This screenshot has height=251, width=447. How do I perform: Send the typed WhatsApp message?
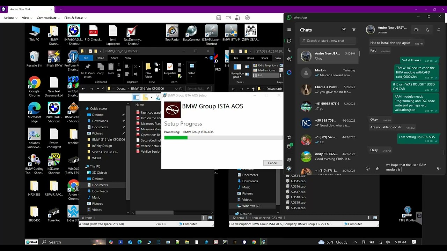[x=438, y=169]
